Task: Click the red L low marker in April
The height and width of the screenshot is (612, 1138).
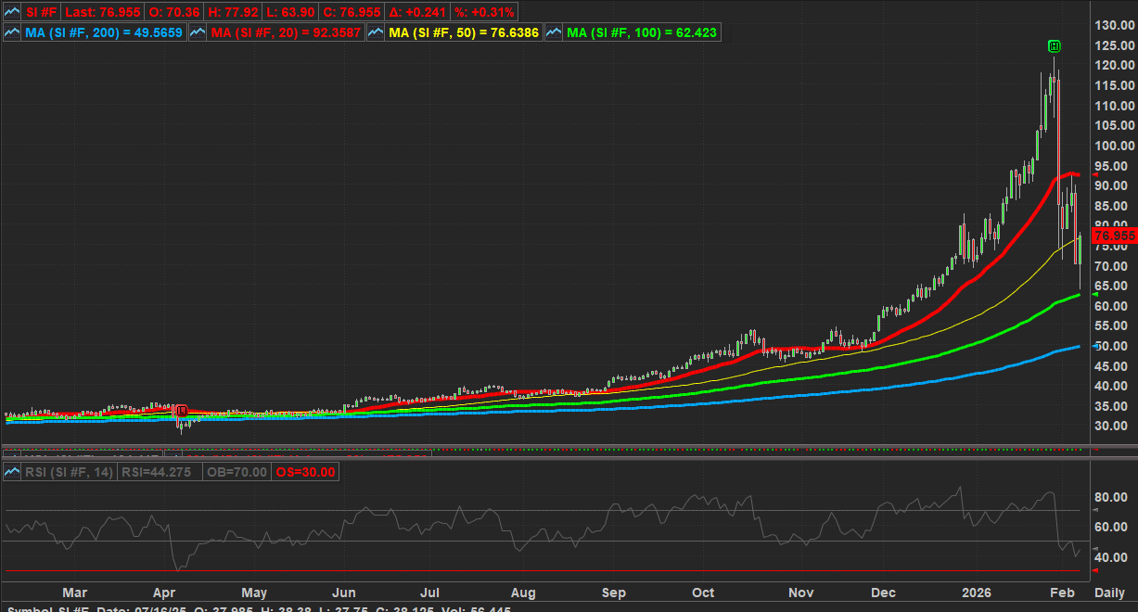Action: pos(182,410)
